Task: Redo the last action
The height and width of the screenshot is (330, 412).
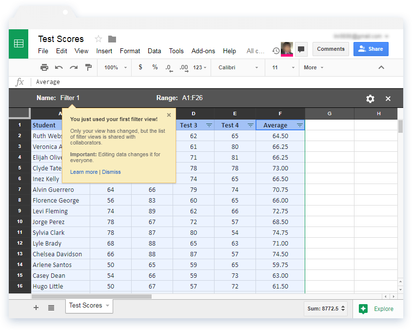Action: 74,68
